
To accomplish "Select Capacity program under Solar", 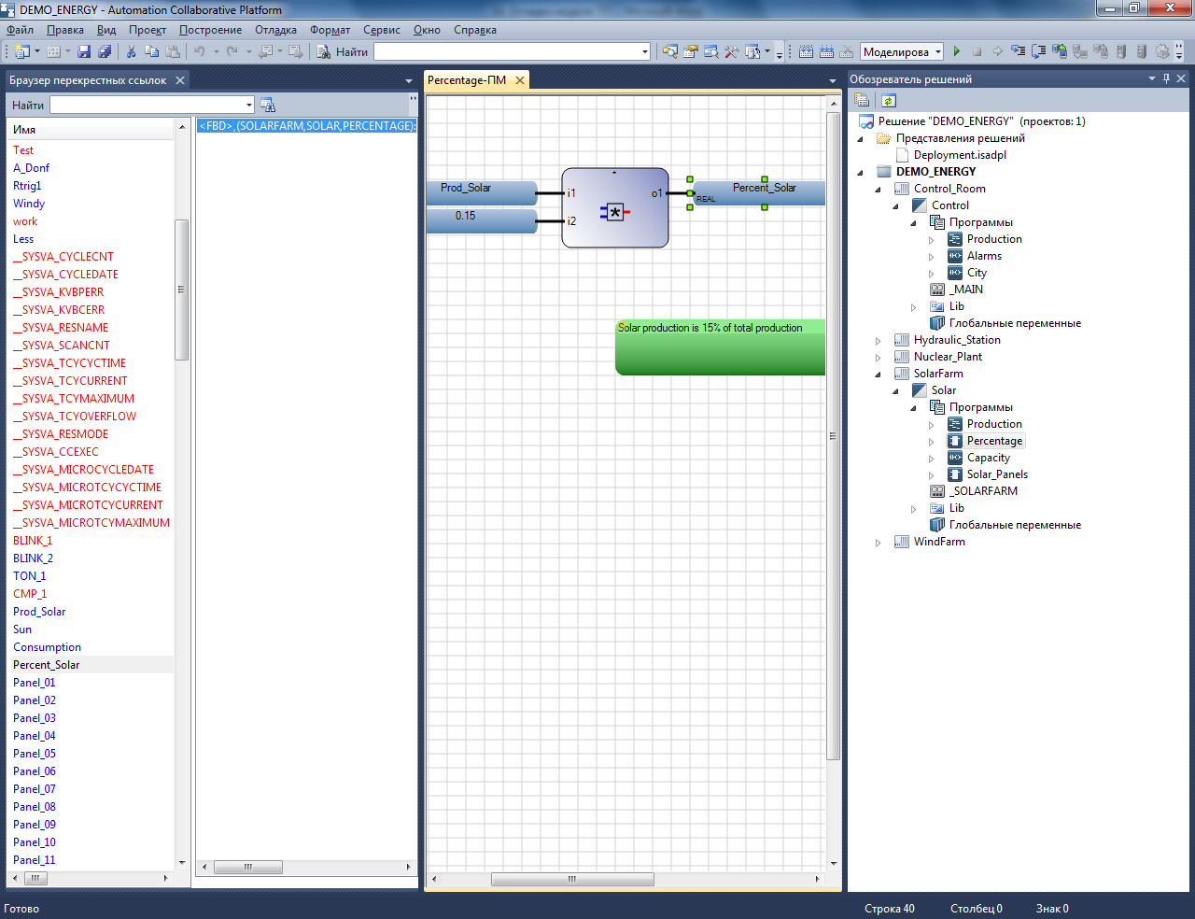I will tap(988, 458).
